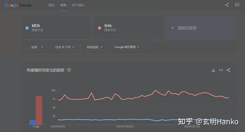Open the feedback icon in the header
The height and width of the screenshot is (132, 245).
pos(237,5)
